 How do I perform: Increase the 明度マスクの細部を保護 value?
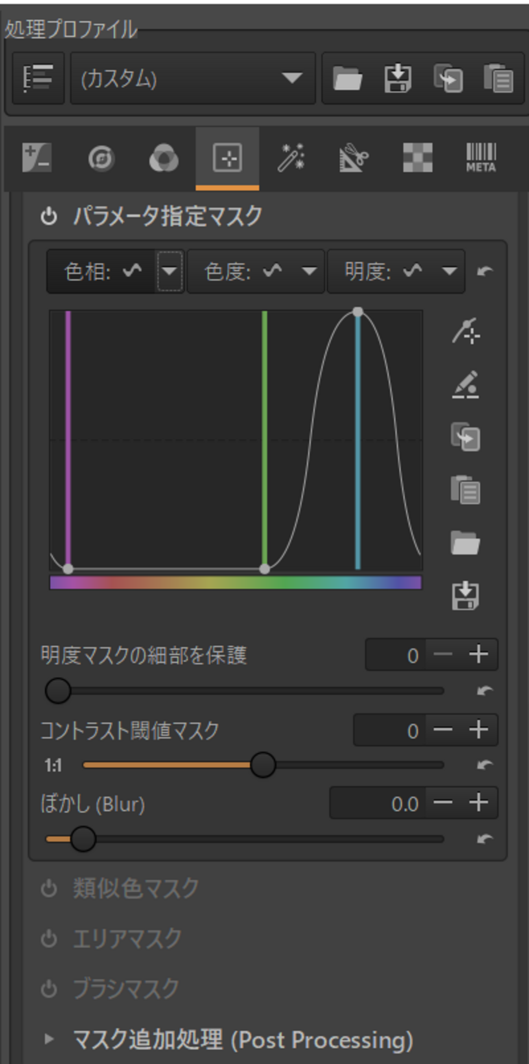[479, 655]
